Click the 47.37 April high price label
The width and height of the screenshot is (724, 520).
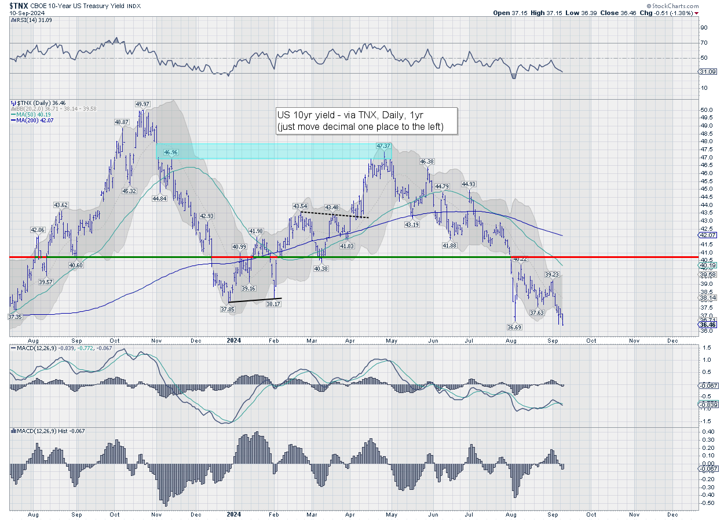pyautogui.click(x=383, y=146)
